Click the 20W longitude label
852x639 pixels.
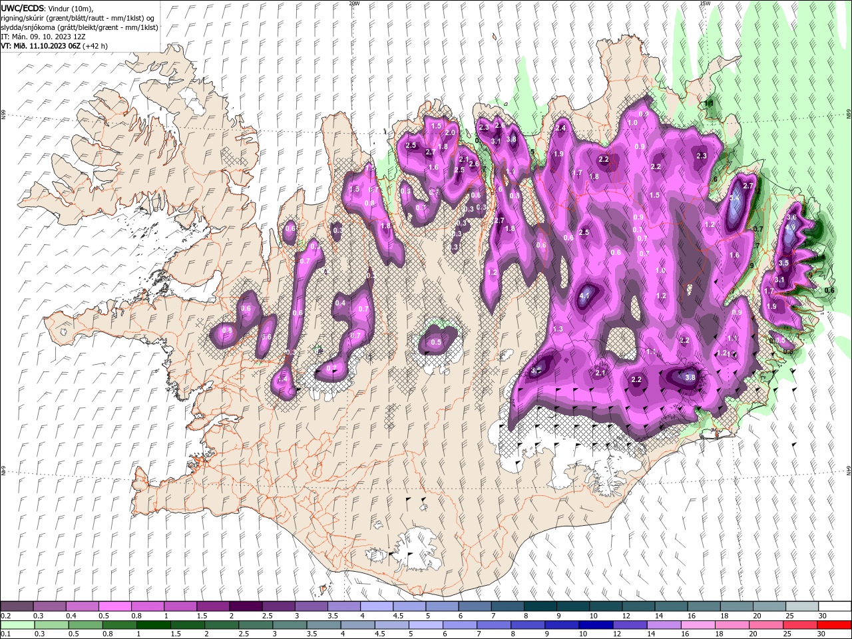tap(354, 3)
